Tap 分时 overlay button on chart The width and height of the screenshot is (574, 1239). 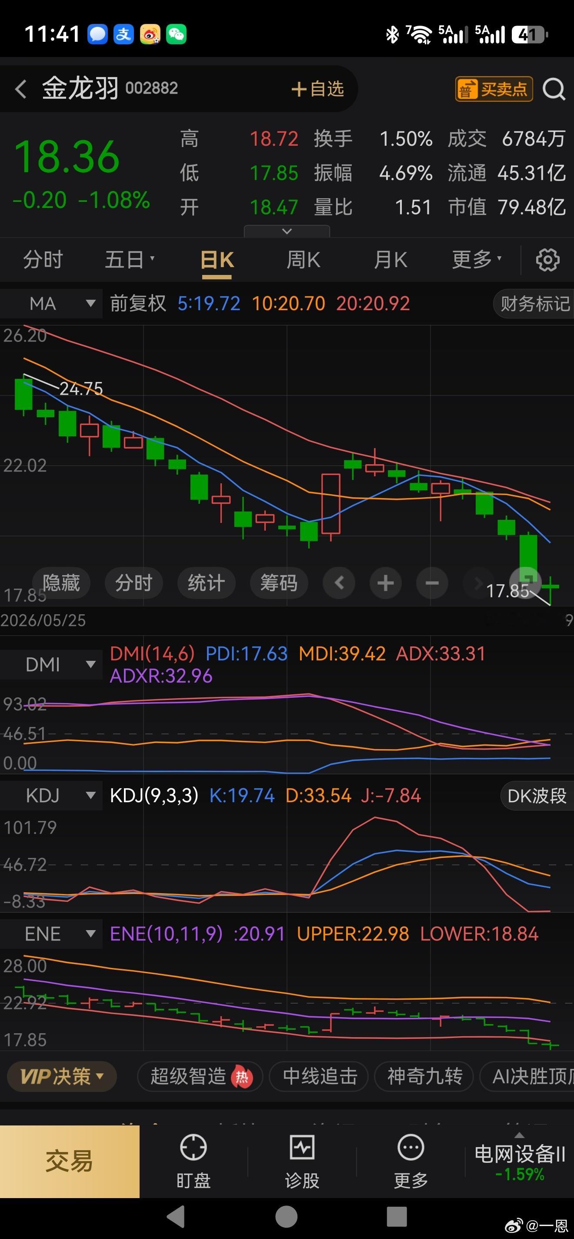[133, 583]
